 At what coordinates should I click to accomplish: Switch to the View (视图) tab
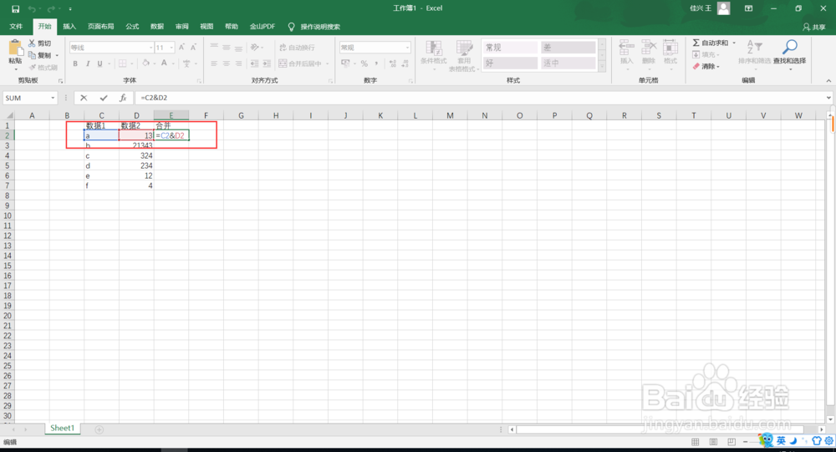206,27
